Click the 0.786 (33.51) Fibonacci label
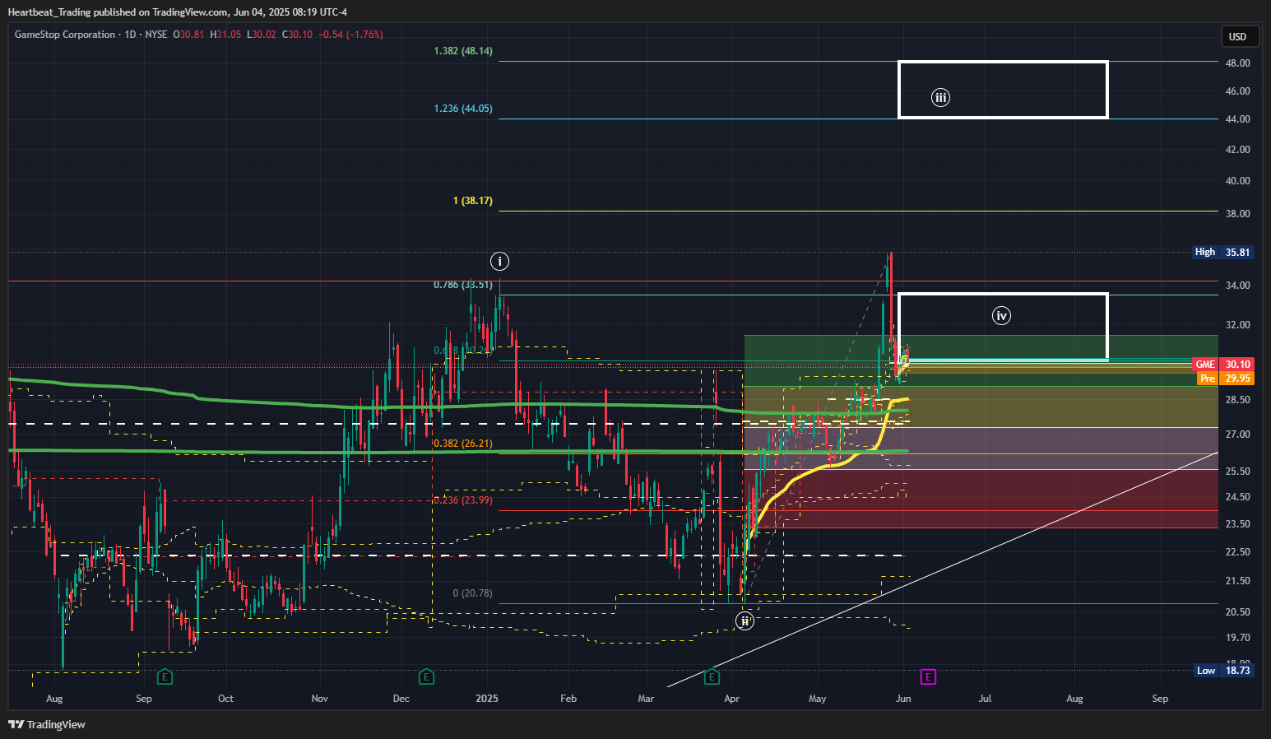Viewport: 1271px width, 739px height. tap(463, 285)
